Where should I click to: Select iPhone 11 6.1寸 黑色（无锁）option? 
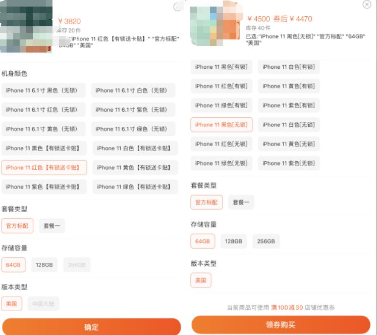[43, 90]
